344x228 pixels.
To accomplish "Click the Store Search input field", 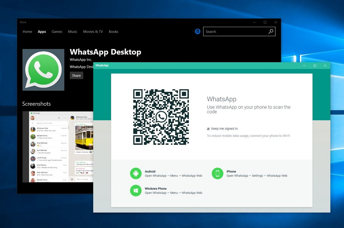I will pyautogui.click(x=235, y=32).
